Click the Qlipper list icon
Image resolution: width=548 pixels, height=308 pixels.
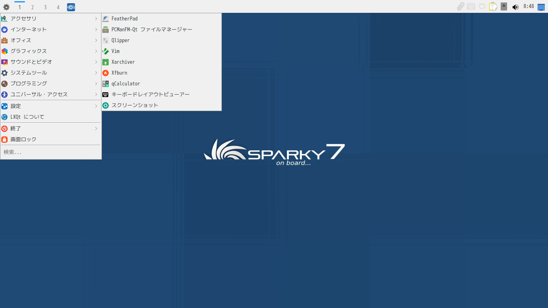pyautogui.click(x=106, y=41)
